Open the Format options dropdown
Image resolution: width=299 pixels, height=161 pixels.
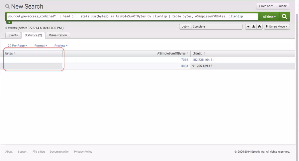pos(41,46)
